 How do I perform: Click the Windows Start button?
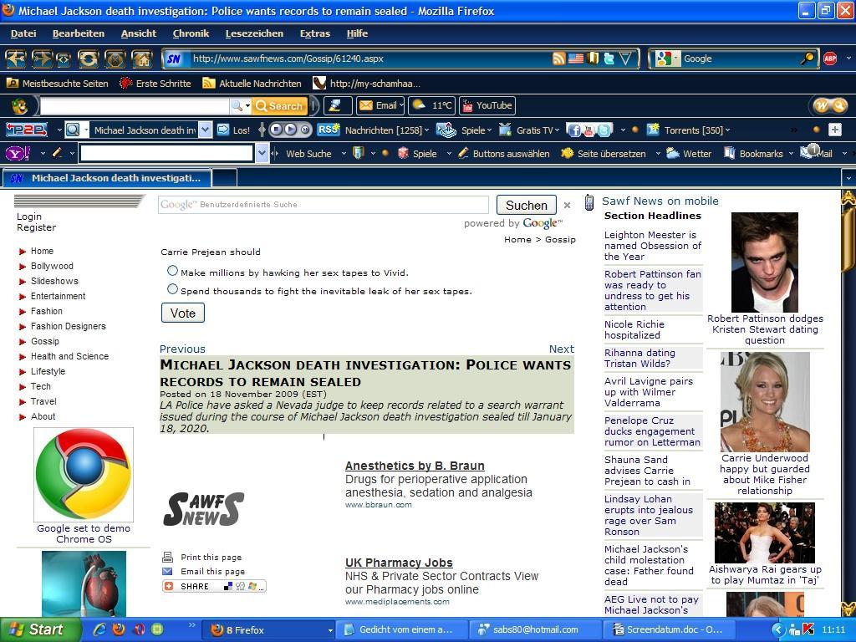click(40, 629)
